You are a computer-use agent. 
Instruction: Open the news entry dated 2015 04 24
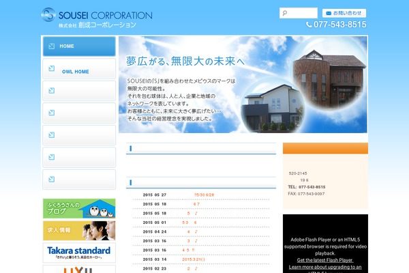[x=192, y=232]
